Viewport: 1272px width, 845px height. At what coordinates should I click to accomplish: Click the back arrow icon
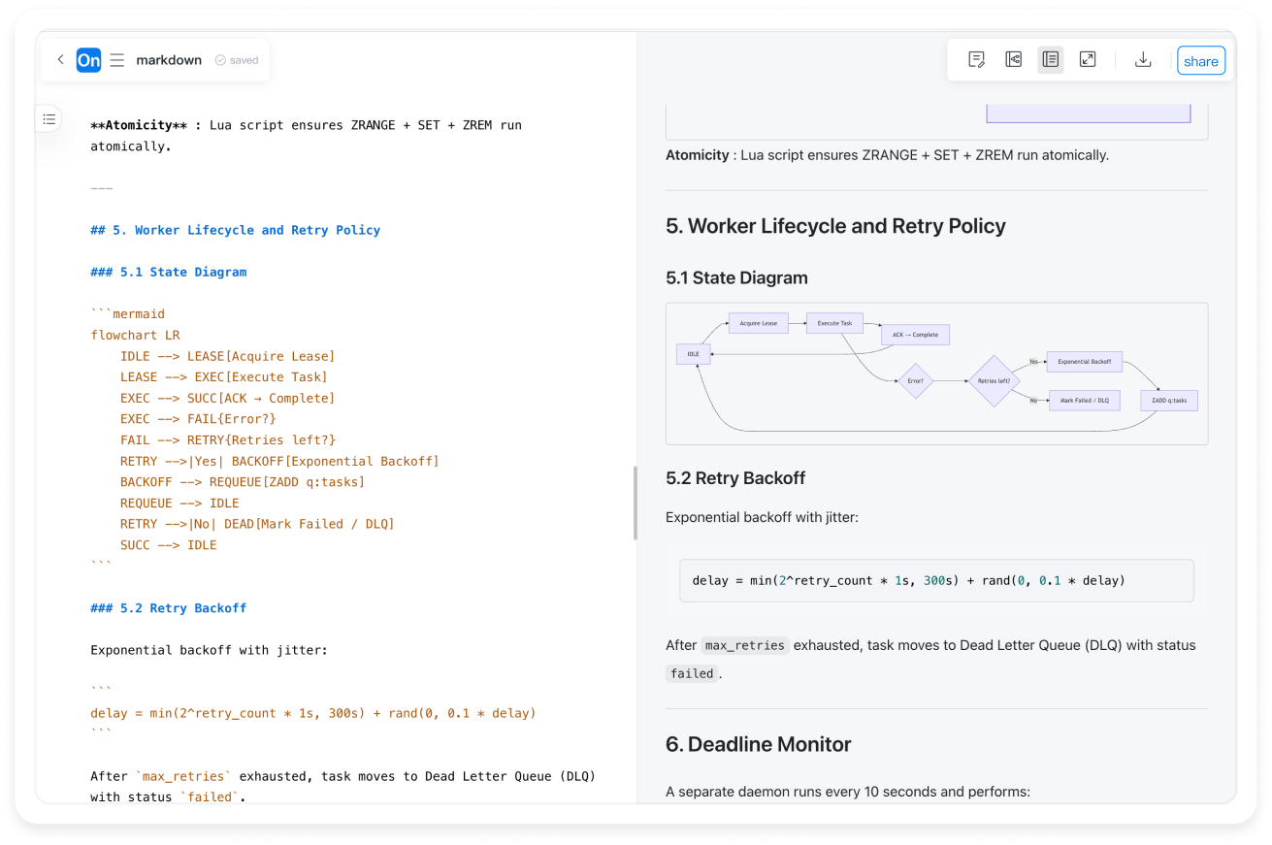60,59
